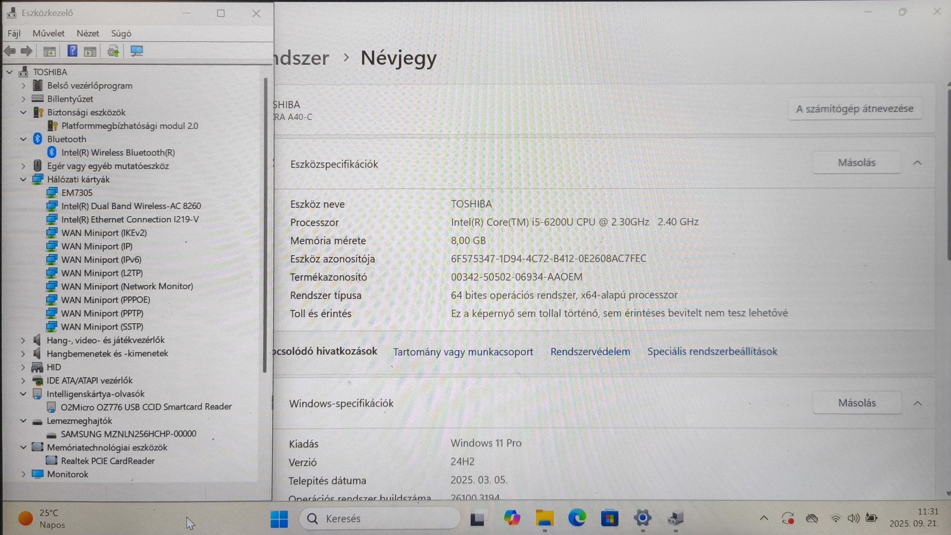Click the Back arrow in Device Manager toolbar
This screenshot has height=535, width=951.
(10, 51)
